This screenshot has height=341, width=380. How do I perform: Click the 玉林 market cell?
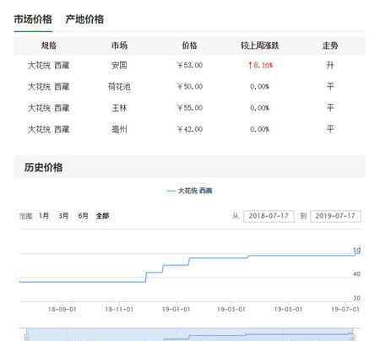tap(119, 108)
